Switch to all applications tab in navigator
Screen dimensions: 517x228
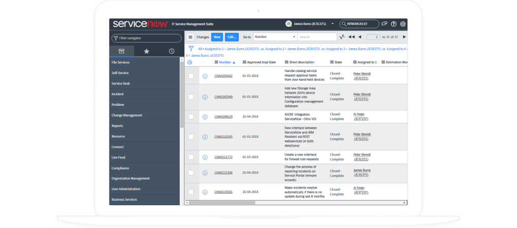click(122, 51)
